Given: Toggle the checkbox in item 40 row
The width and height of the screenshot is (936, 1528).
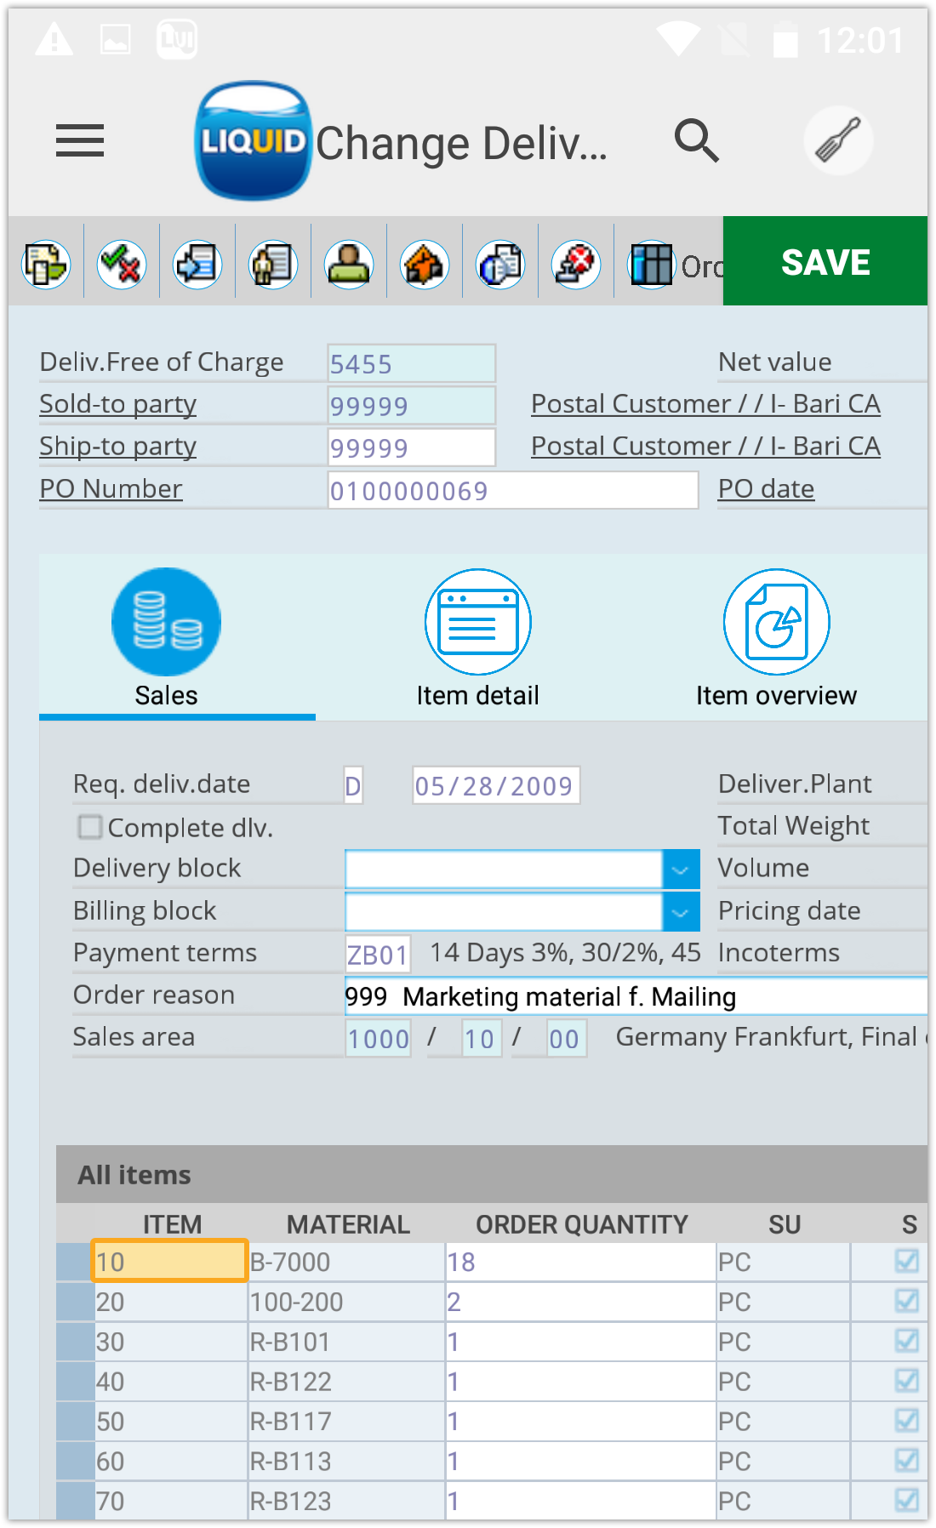Looking at the screenshot, I should [907, 1381].
